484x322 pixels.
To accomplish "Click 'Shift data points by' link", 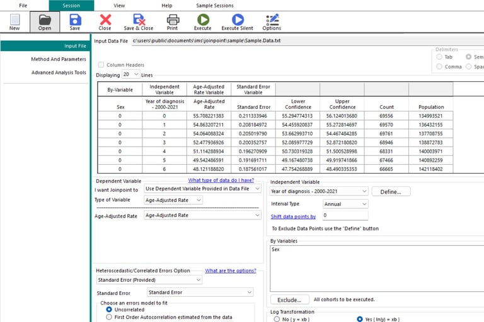I will [x=293, y=216].
